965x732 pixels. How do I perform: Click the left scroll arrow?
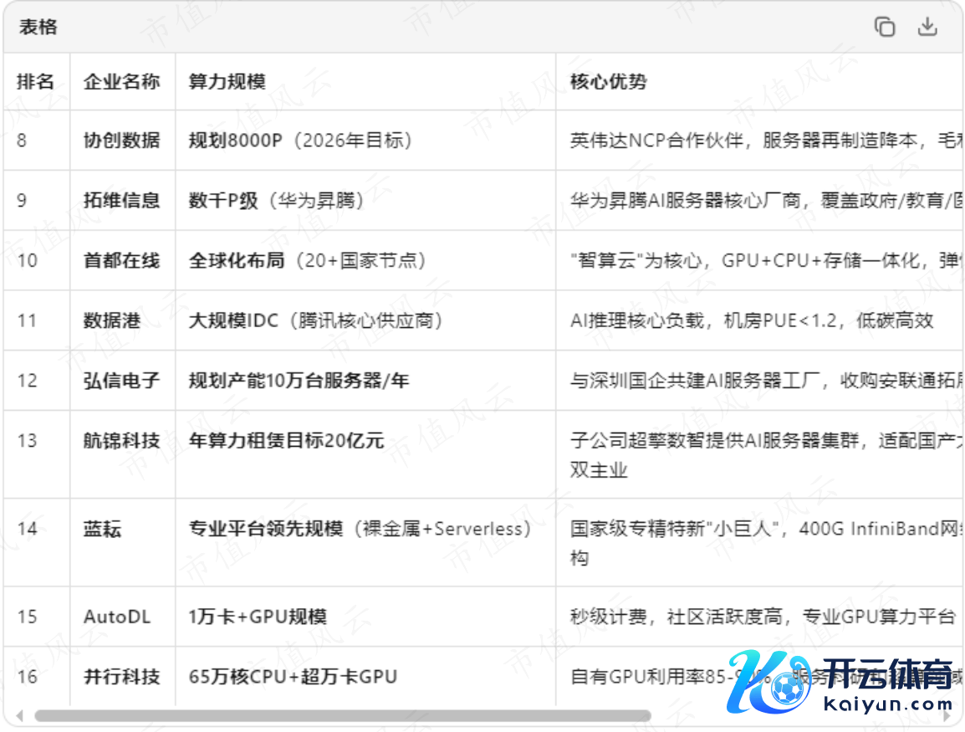(x=18, y=716)
